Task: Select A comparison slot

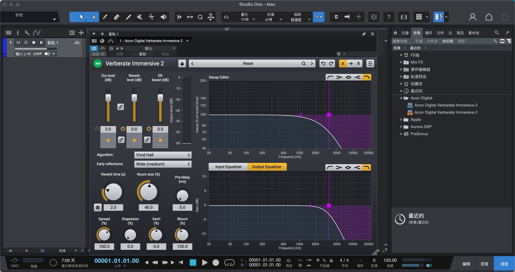Action: point(343,64)
